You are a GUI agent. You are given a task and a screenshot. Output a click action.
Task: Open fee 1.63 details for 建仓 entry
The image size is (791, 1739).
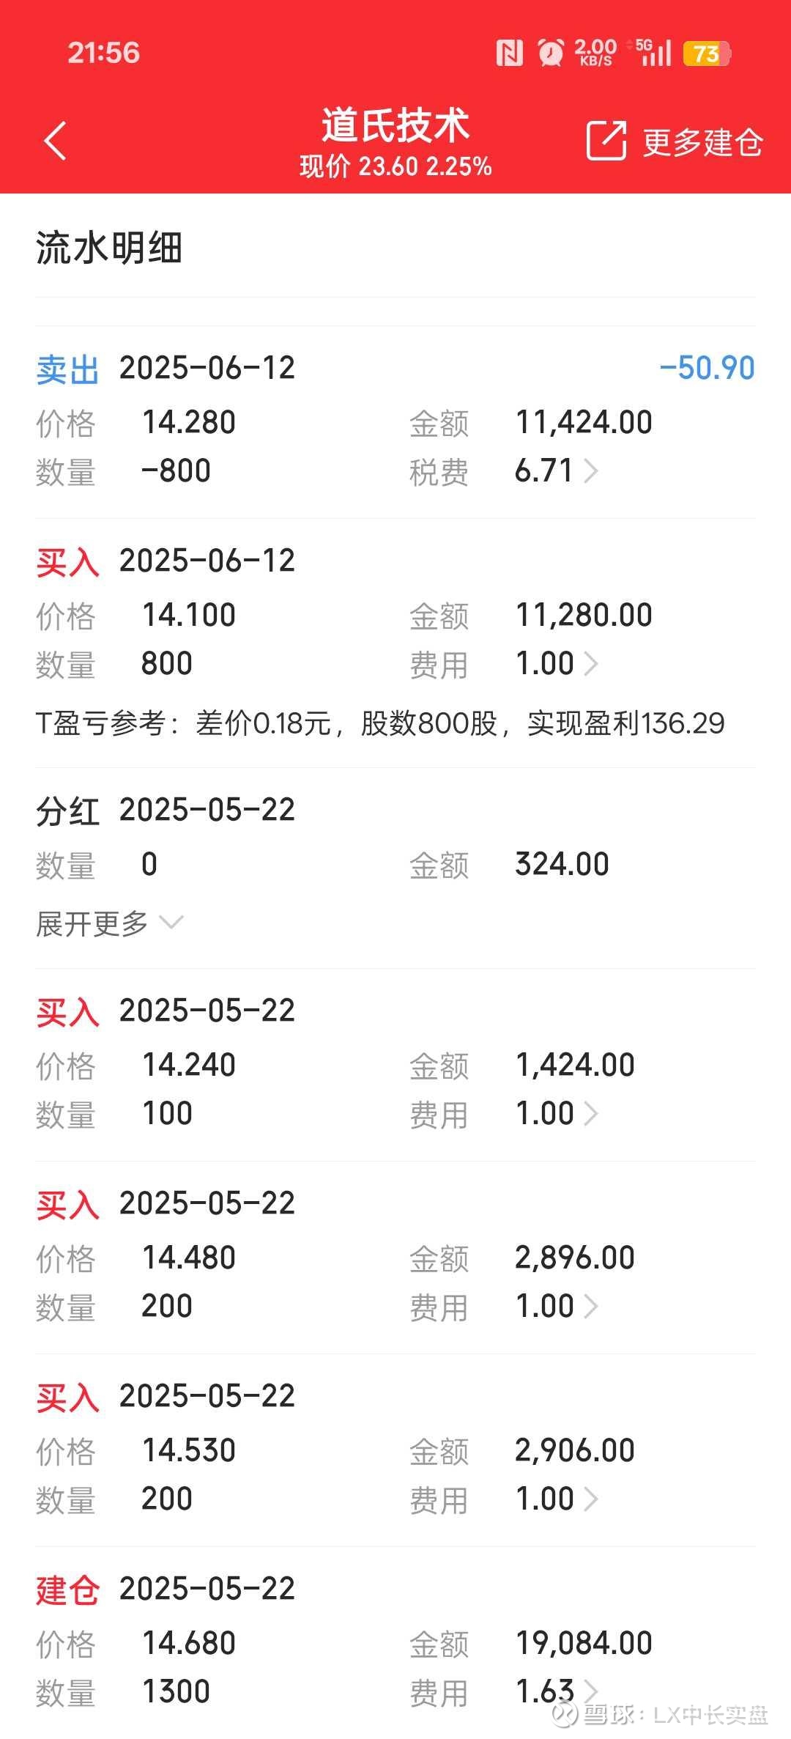tap(590, 1691)
